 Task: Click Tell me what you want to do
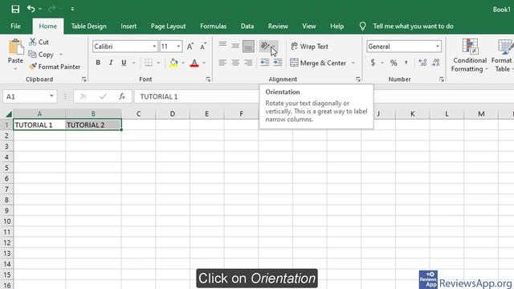point(413,26)
